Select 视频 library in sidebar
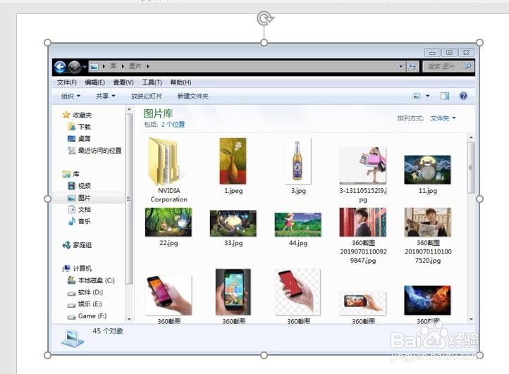509x374 pixels. [79, 186]
